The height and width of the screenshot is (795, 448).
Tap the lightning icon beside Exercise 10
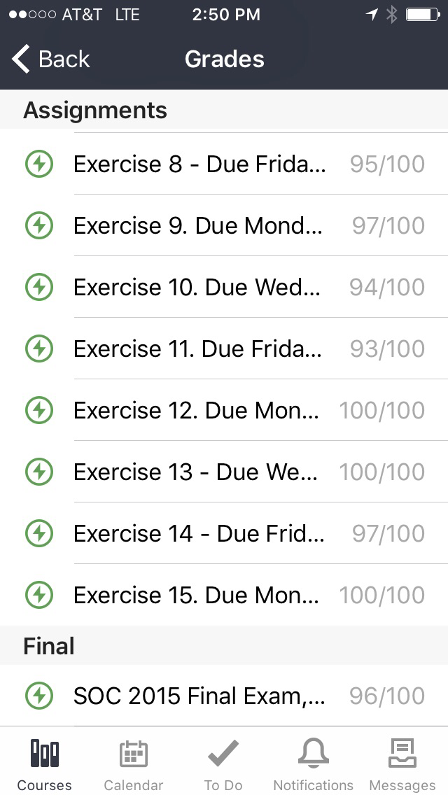39,288
